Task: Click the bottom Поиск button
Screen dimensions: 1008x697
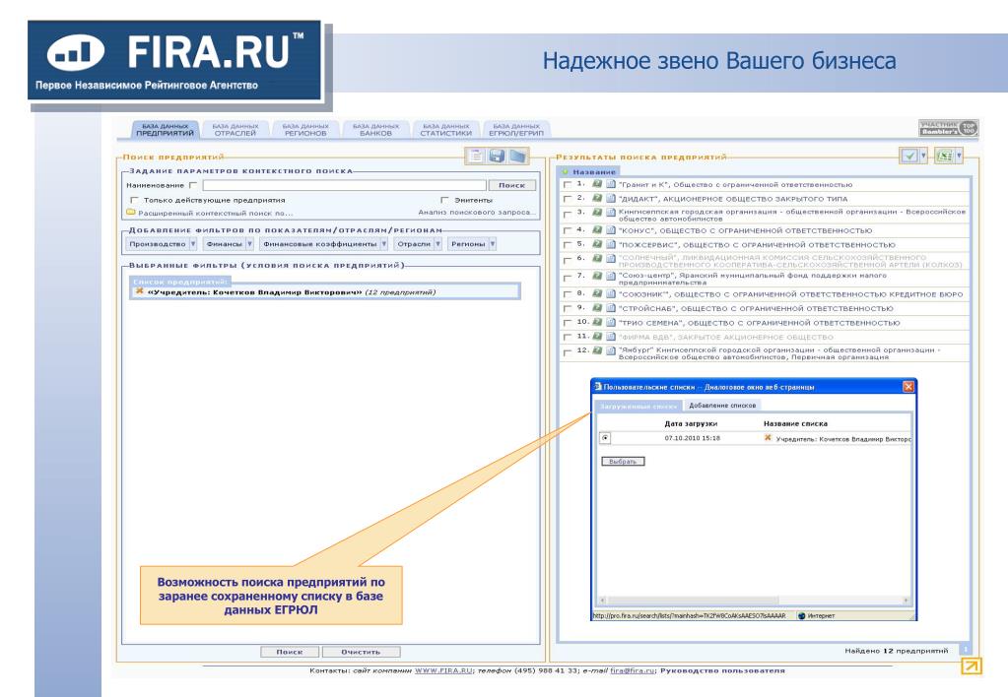Action: [290, 652]
